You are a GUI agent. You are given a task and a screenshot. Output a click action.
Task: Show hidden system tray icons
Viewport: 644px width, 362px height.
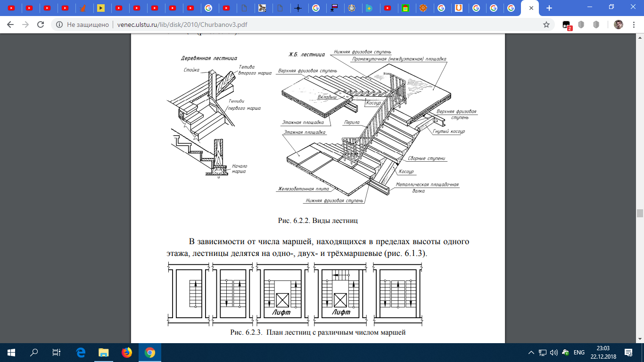click(531, 352)
